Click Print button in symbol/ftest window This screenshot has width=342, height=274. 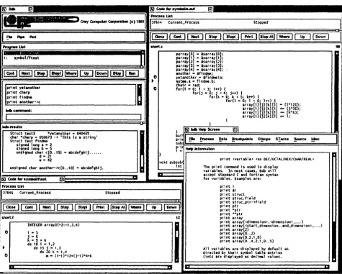(x=100, y=207)
